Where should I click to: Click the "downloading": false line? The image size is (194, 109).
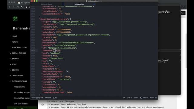(x=52, y=90)
